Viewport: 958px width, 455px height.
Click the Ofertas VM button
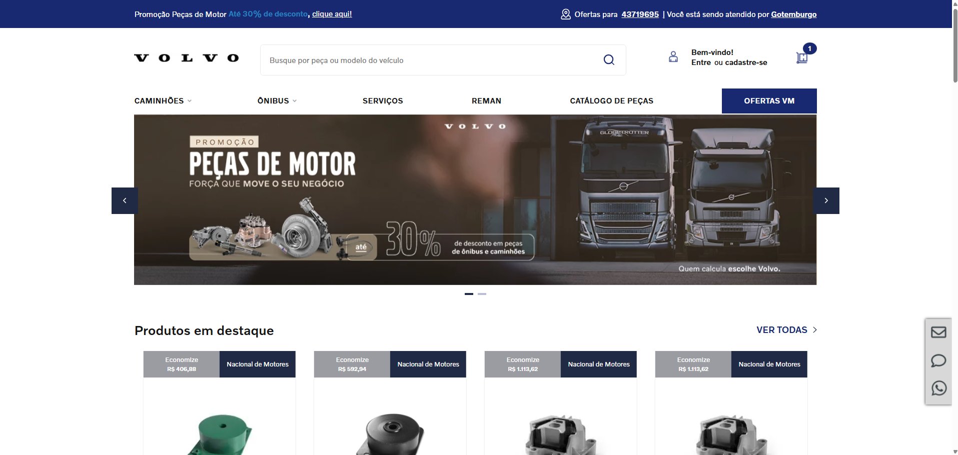pyautogui.click(x=769, y=101)
